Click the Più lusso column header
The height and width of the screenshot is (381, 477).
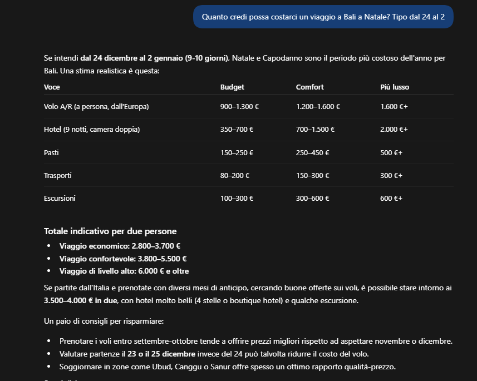tap(394, 87)
